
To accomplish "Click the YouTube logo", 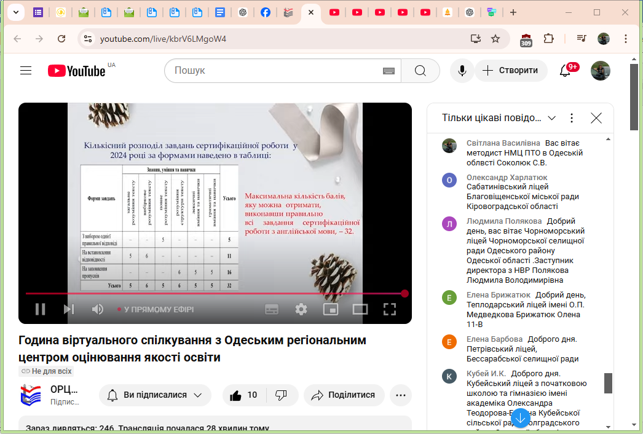I will pyautogui.click(x=77, y=71).
